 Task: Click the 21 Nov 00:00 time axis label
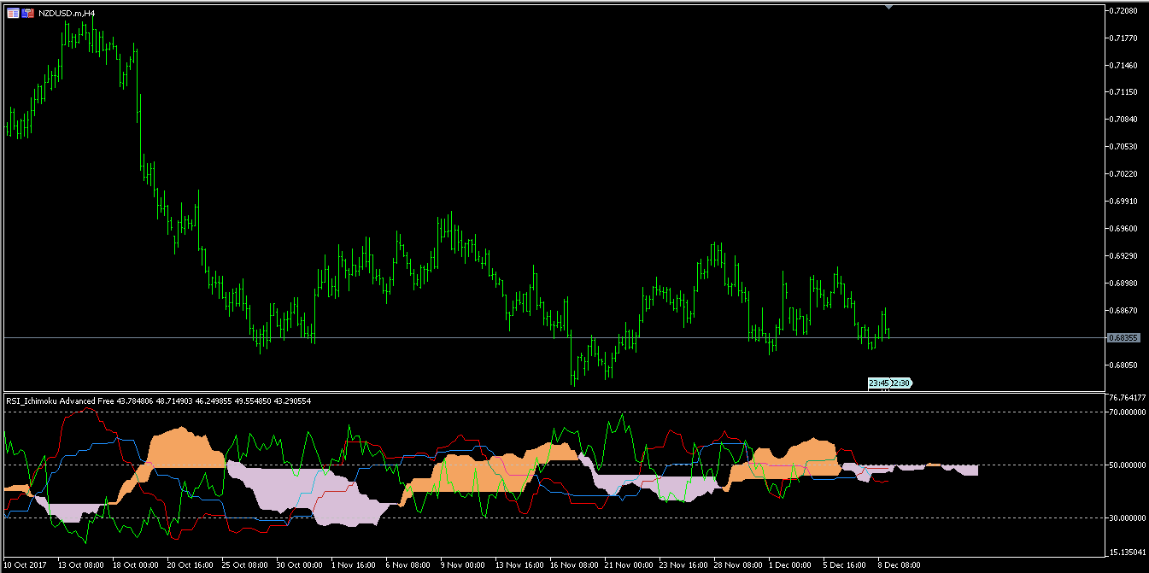[628, 565]
